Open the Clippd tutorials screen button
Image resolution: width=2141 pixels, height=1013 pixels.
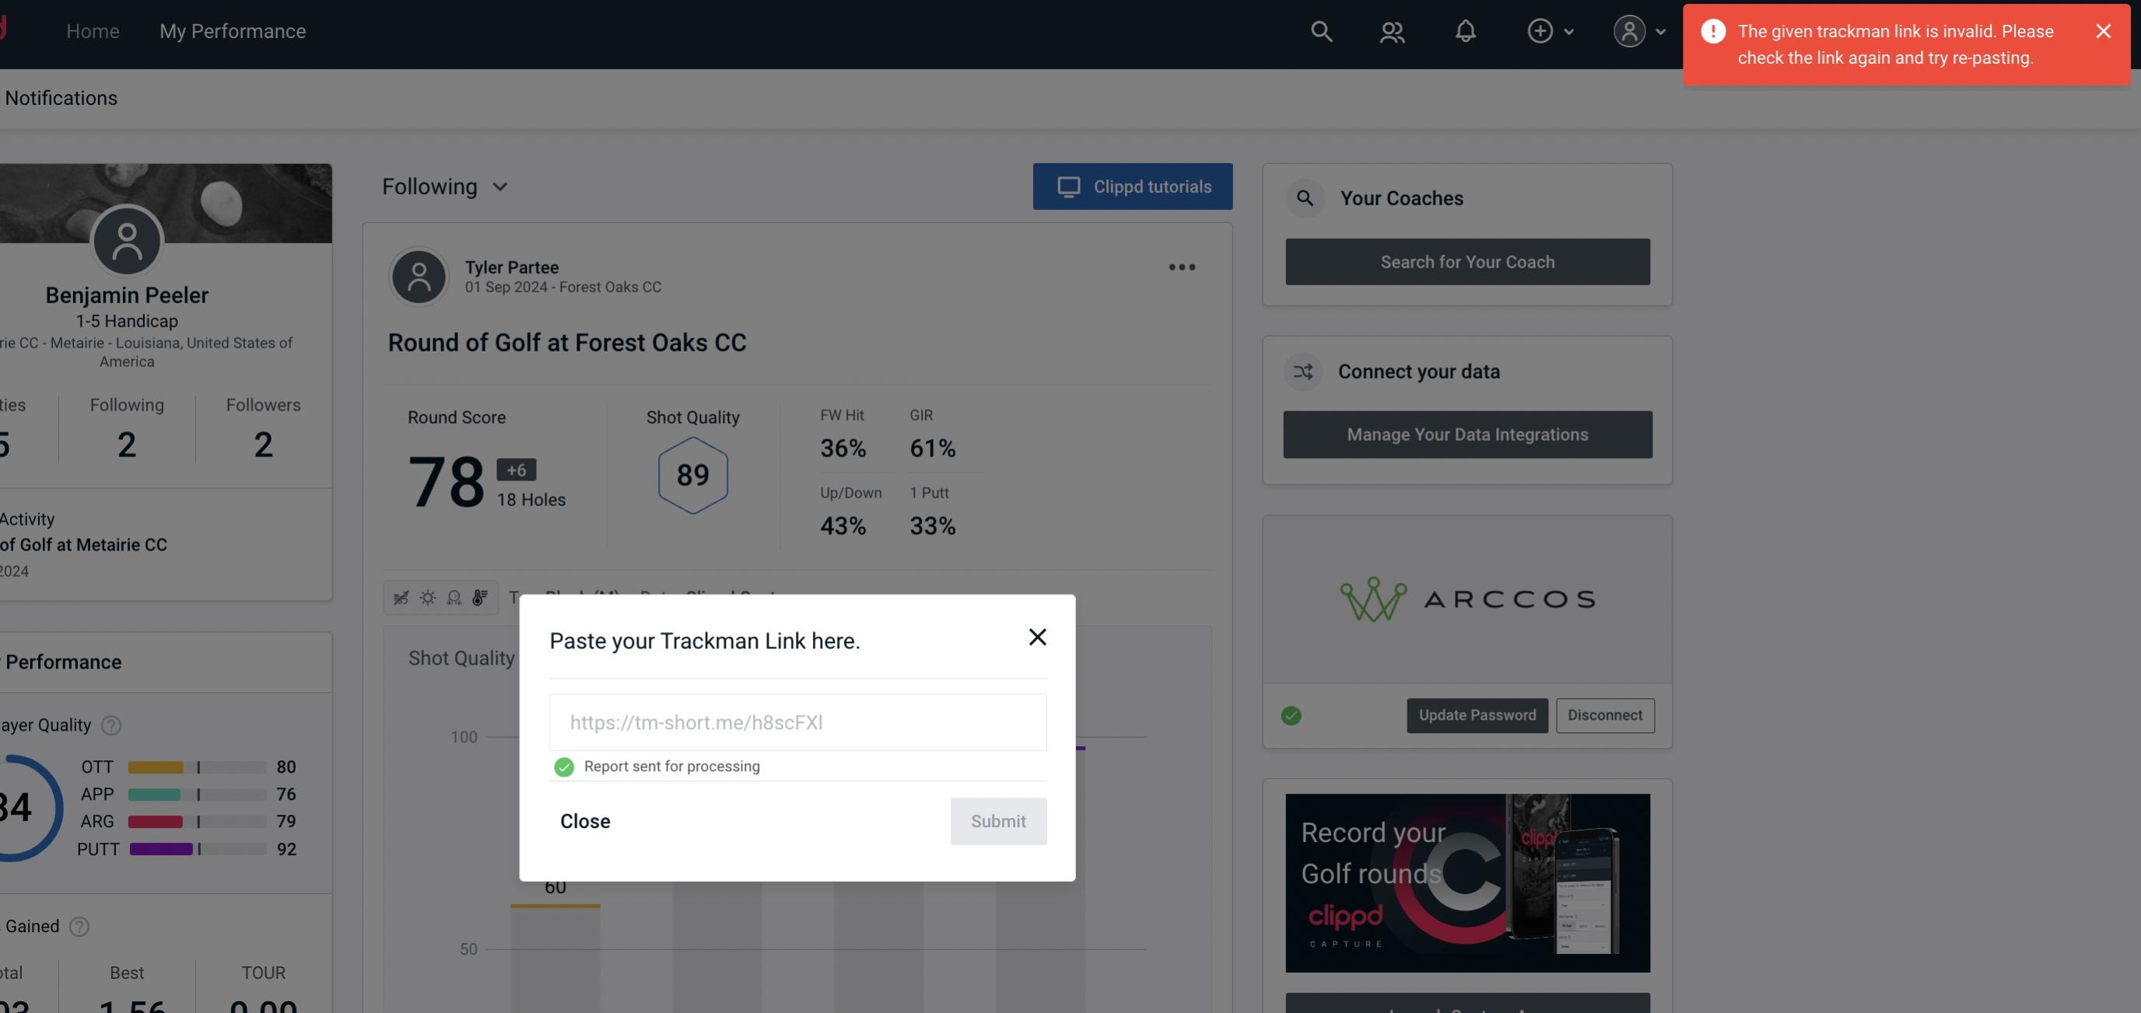click(x=1132, y=186)
